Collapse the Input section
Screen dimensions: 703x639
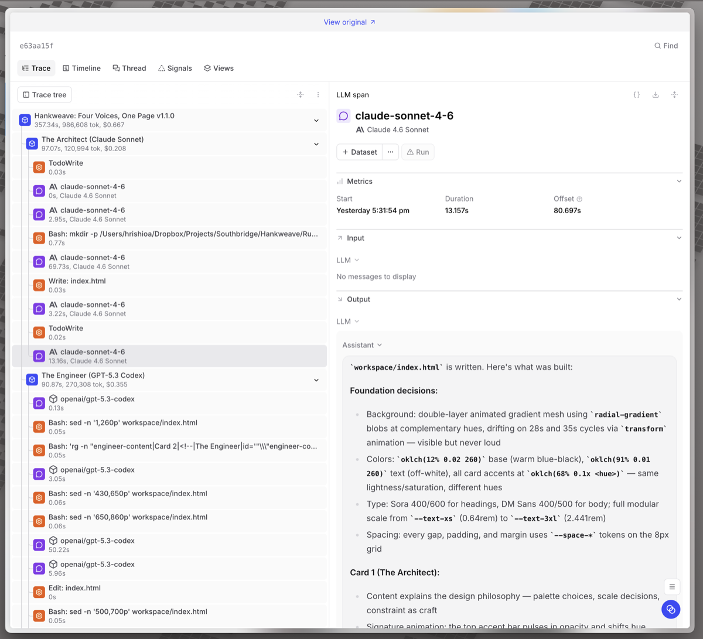tap(679, 238)
